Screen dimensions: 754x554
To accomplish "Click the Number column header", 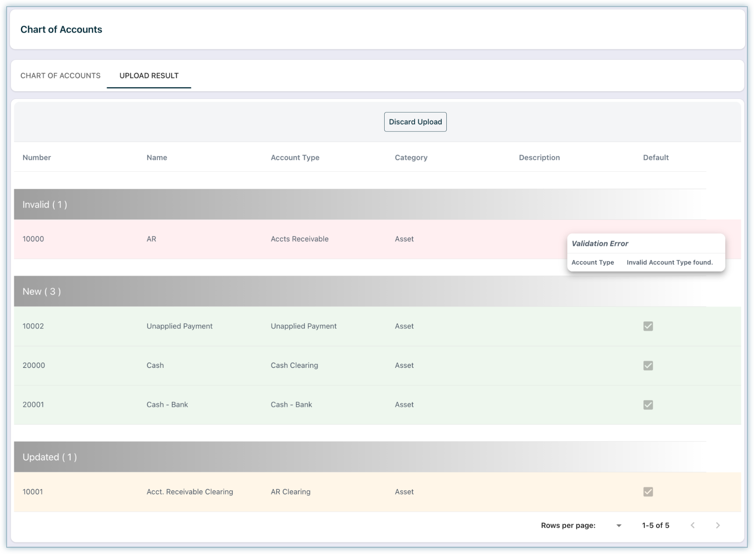I will [x=37, y=157].
